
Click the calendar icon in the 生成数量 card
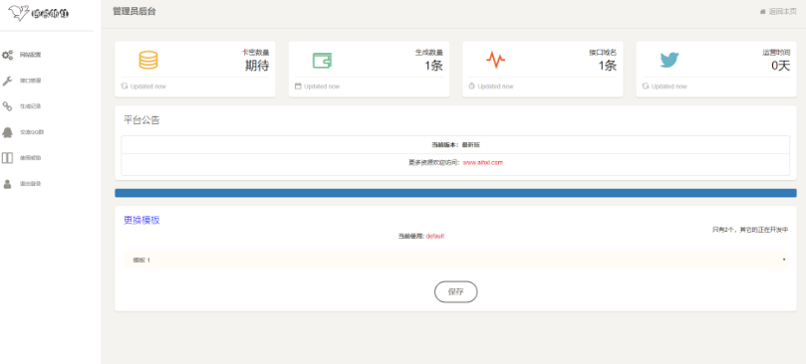tap(298, 87)
